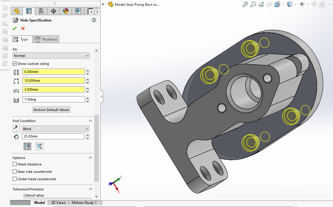The image size is (333, 207).
Task: Cancel Hole Specification with red X
Action: point(23,29)
